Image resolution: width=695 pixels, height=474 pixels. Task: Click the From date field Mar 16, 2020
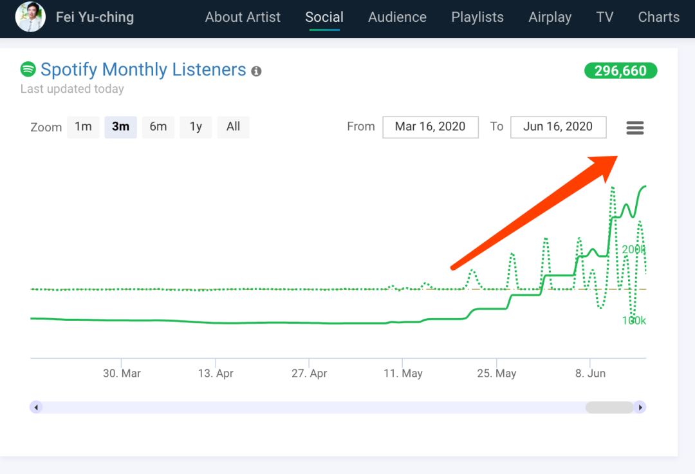click(430, 127)
